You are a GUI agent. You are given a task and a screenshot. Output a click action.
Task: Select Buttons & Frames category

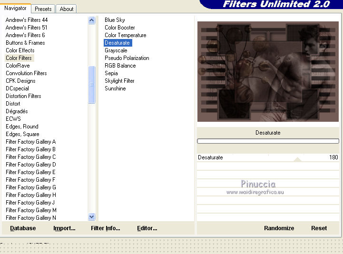(25, 43)
